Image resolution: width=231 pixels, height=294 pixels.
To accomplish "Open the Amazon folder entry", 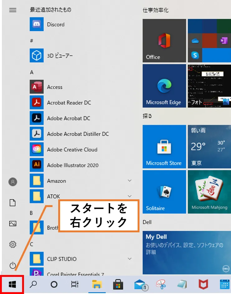I will click(x=81, y=181).
